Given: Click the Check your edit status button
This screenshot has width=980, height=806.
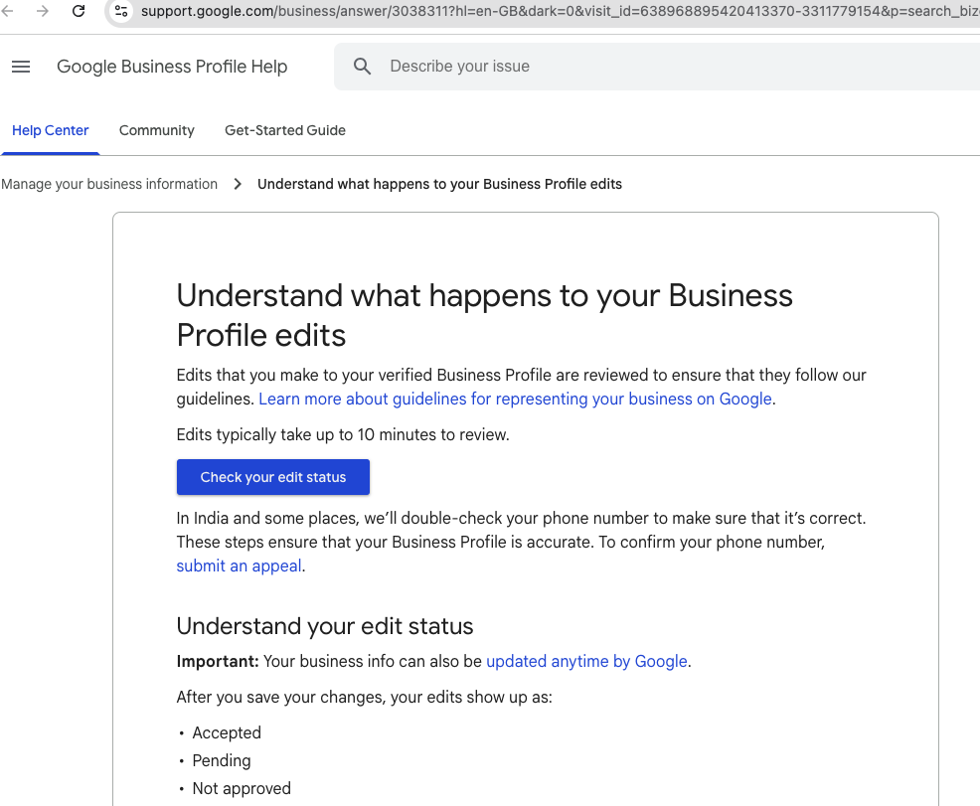Looking at the screenshot, I should pos(272,477).
